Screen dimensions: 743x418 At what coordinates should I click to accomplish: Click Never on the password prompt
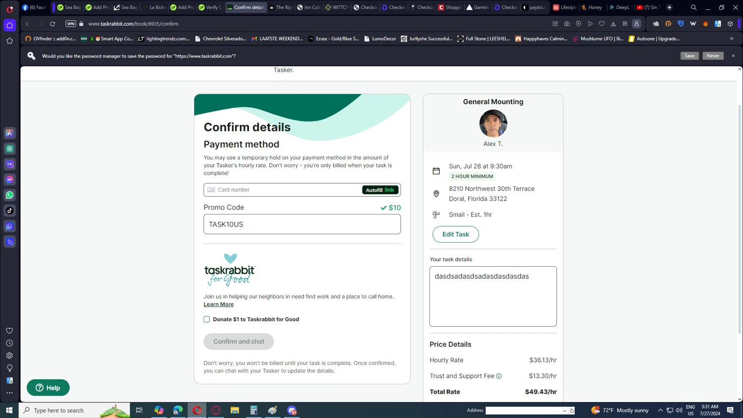713,56
